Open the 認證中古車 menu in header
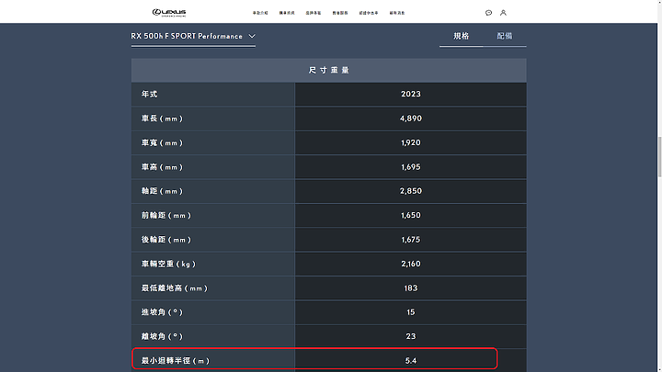The height and width of the screenshot is (372, 662). [369, 13]
